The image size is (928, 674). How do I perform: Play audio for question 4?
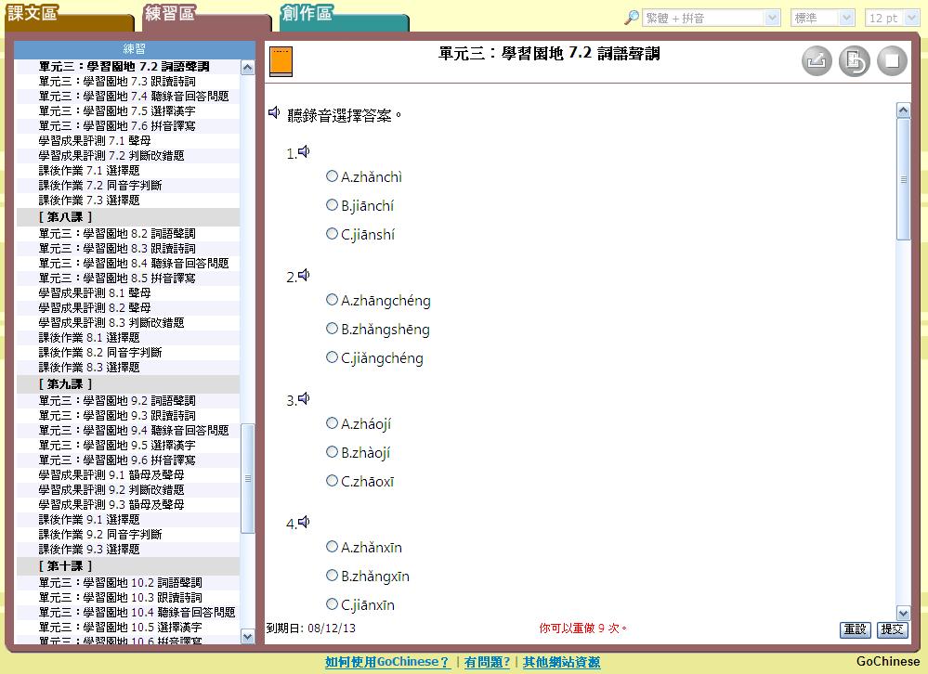[304, 523]
